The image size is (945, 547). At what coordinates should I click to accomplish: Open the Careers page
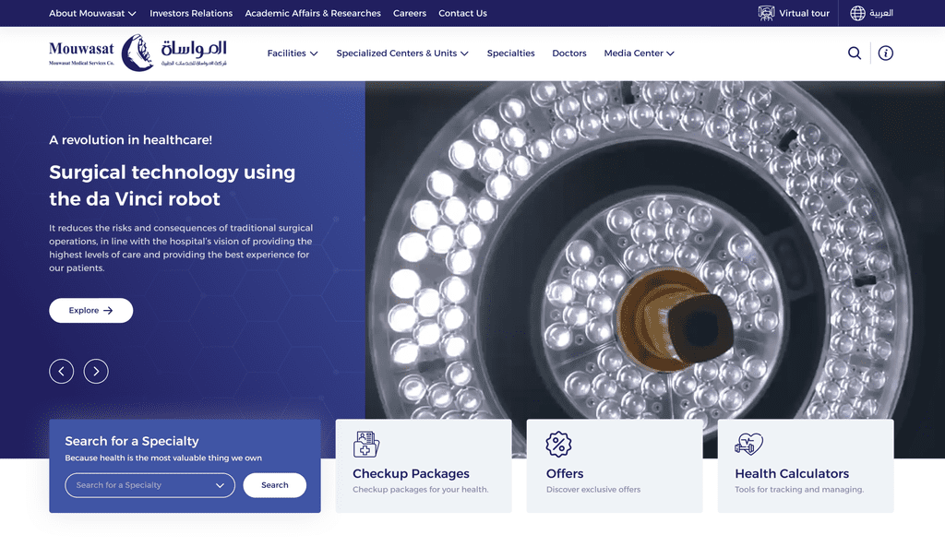point(409,13)
